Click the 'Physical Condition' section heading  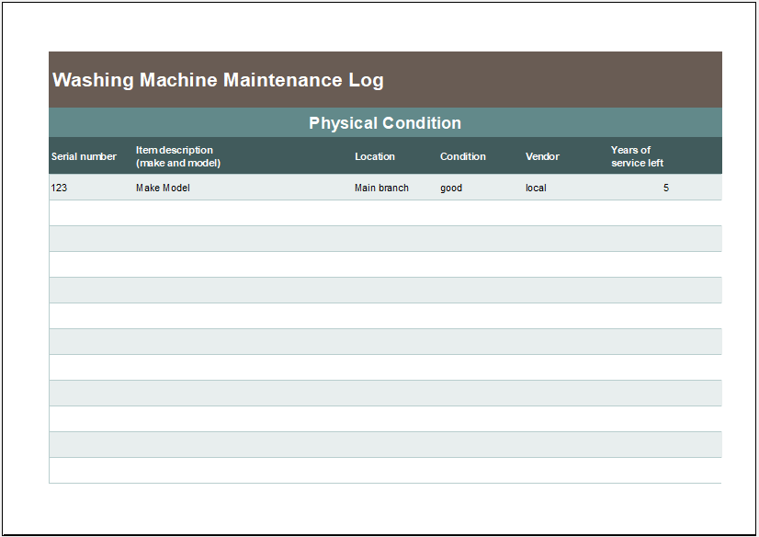385,123
